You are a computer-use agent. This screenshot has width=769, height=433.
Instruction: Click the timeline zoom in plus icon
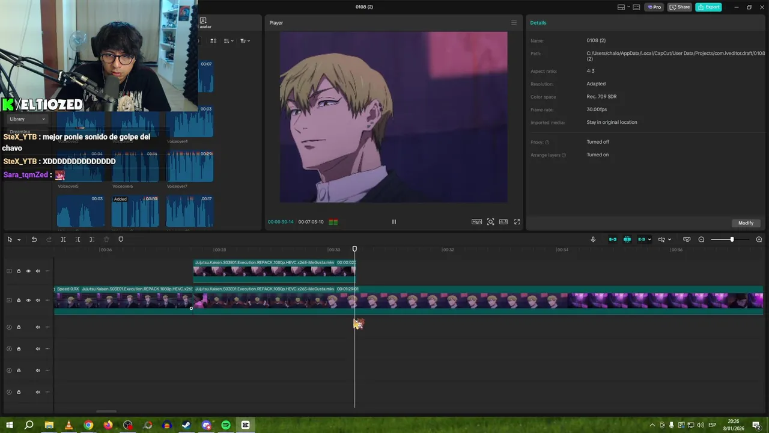(759, 239)
